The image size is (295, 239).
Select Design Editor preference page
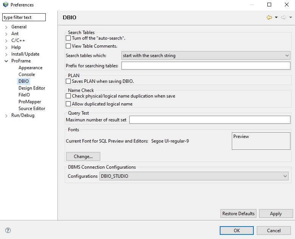pyautogui.click(x=32, y=88)
